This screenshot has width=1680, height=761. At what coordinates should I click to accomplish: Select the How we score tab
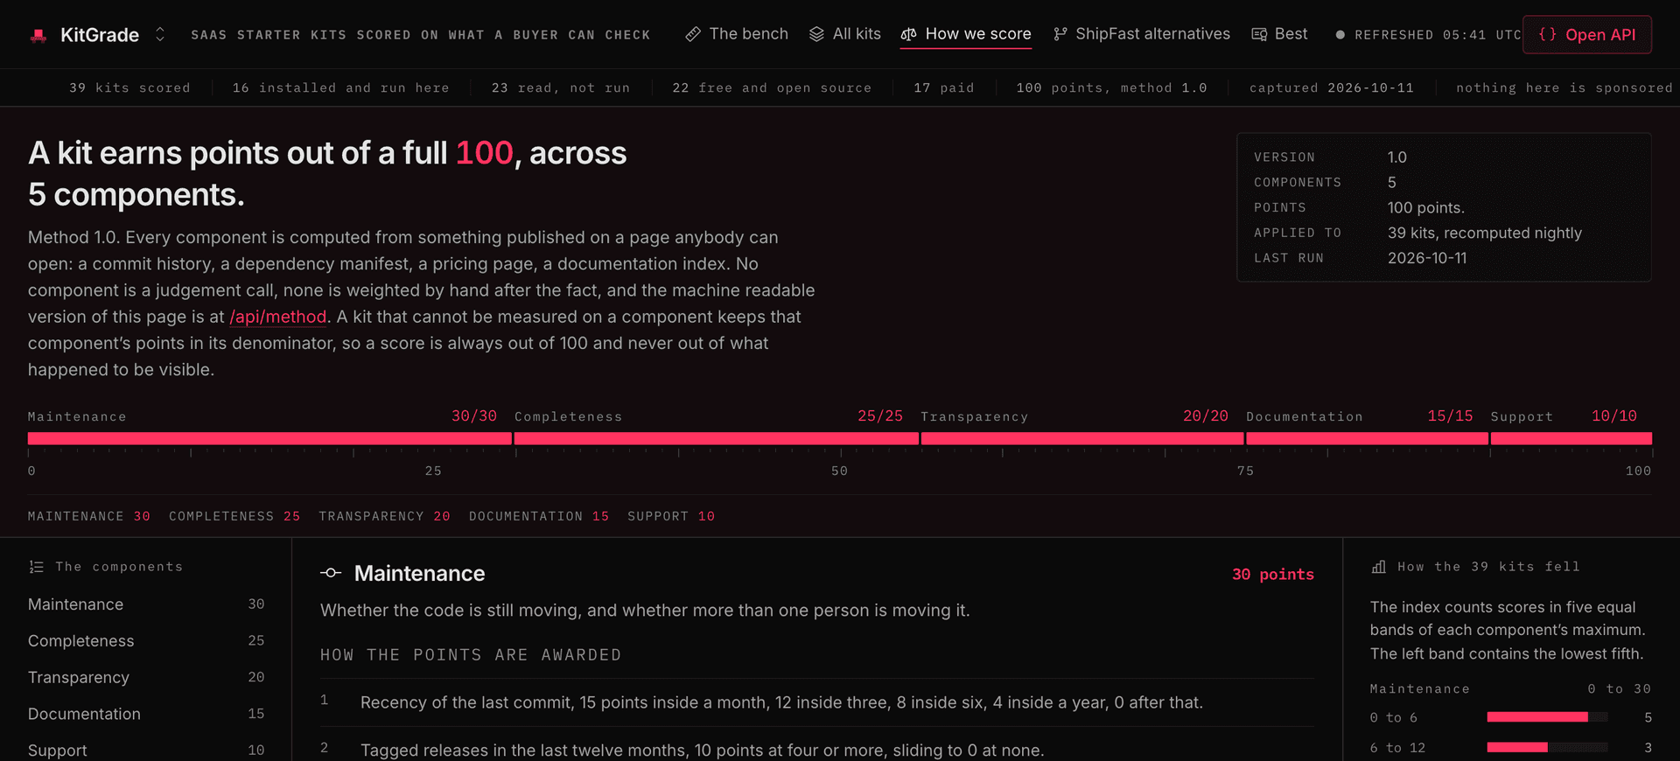point(966,34)
